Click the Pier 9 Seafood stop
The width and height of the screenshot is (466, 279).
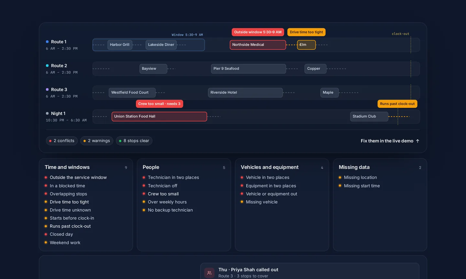[x=249, y=69]
